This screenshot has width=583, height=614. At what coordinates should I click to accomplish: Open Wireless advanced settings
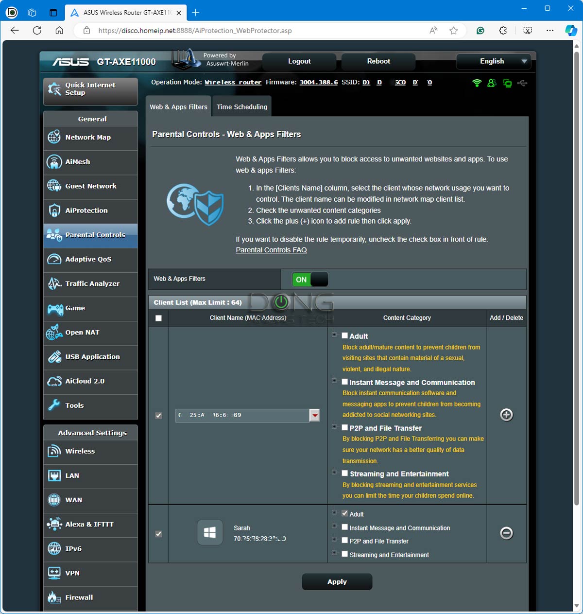tap(90, 452)
